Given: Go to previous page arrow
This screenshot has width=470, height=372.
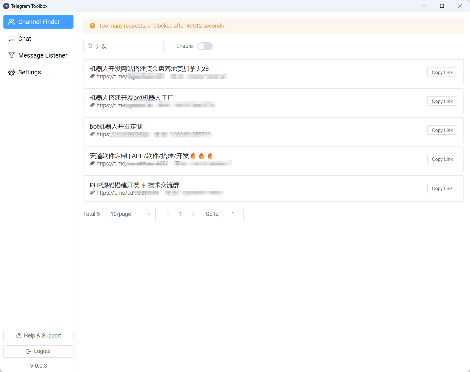Looking at the screenshot, I should pos(168,214).
